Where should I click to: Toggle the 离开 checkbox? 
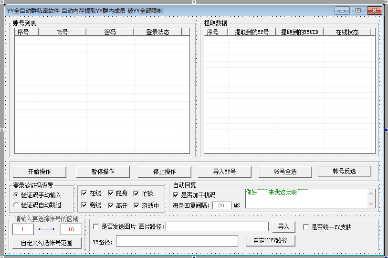111,205
